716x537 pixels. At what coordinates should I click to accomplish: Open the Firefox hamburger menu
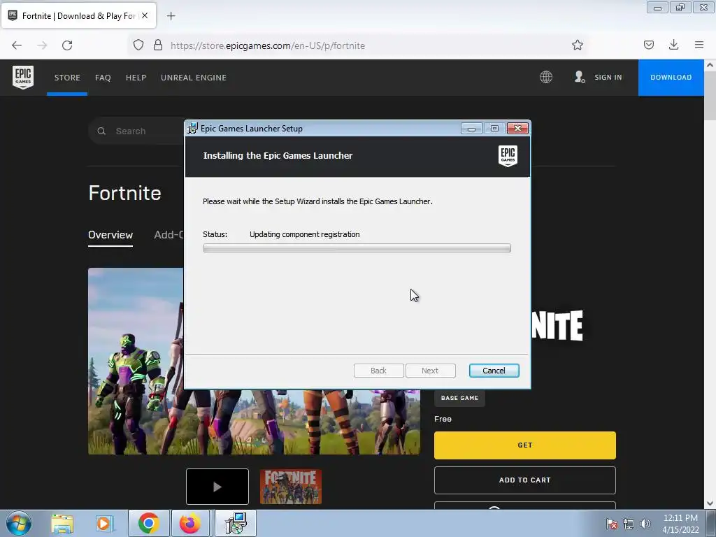[x=699, y=45]
